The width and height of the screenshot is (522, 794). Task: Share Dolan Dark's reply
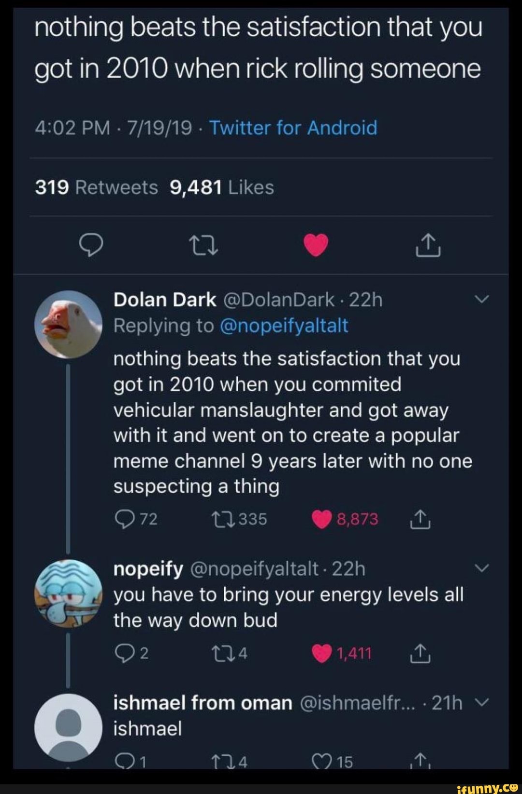click(x=420, y=520)
